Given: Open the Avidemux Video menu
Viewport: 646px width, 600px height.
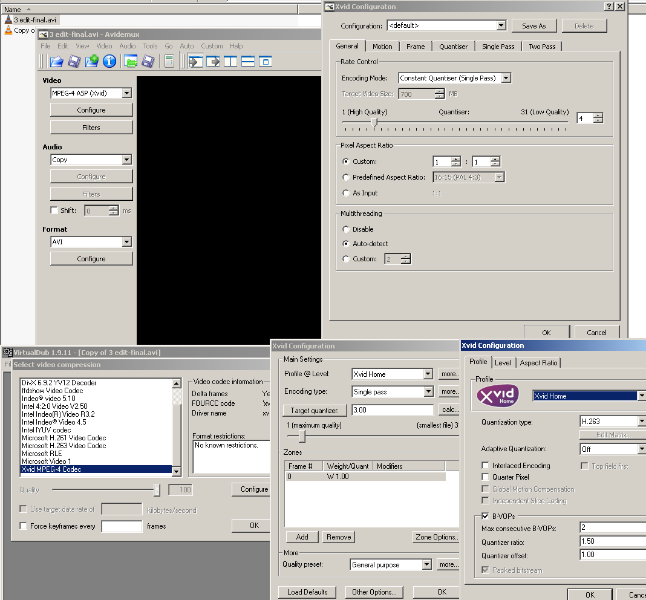Looking at the screenshot, I should pos(104,46).
